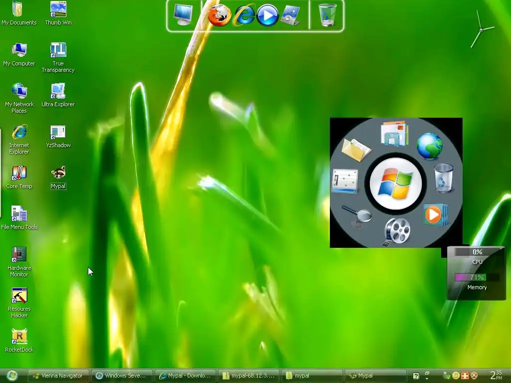Click orange play media icon in navigator
The image size is (511, 383).
coord(436,215)
